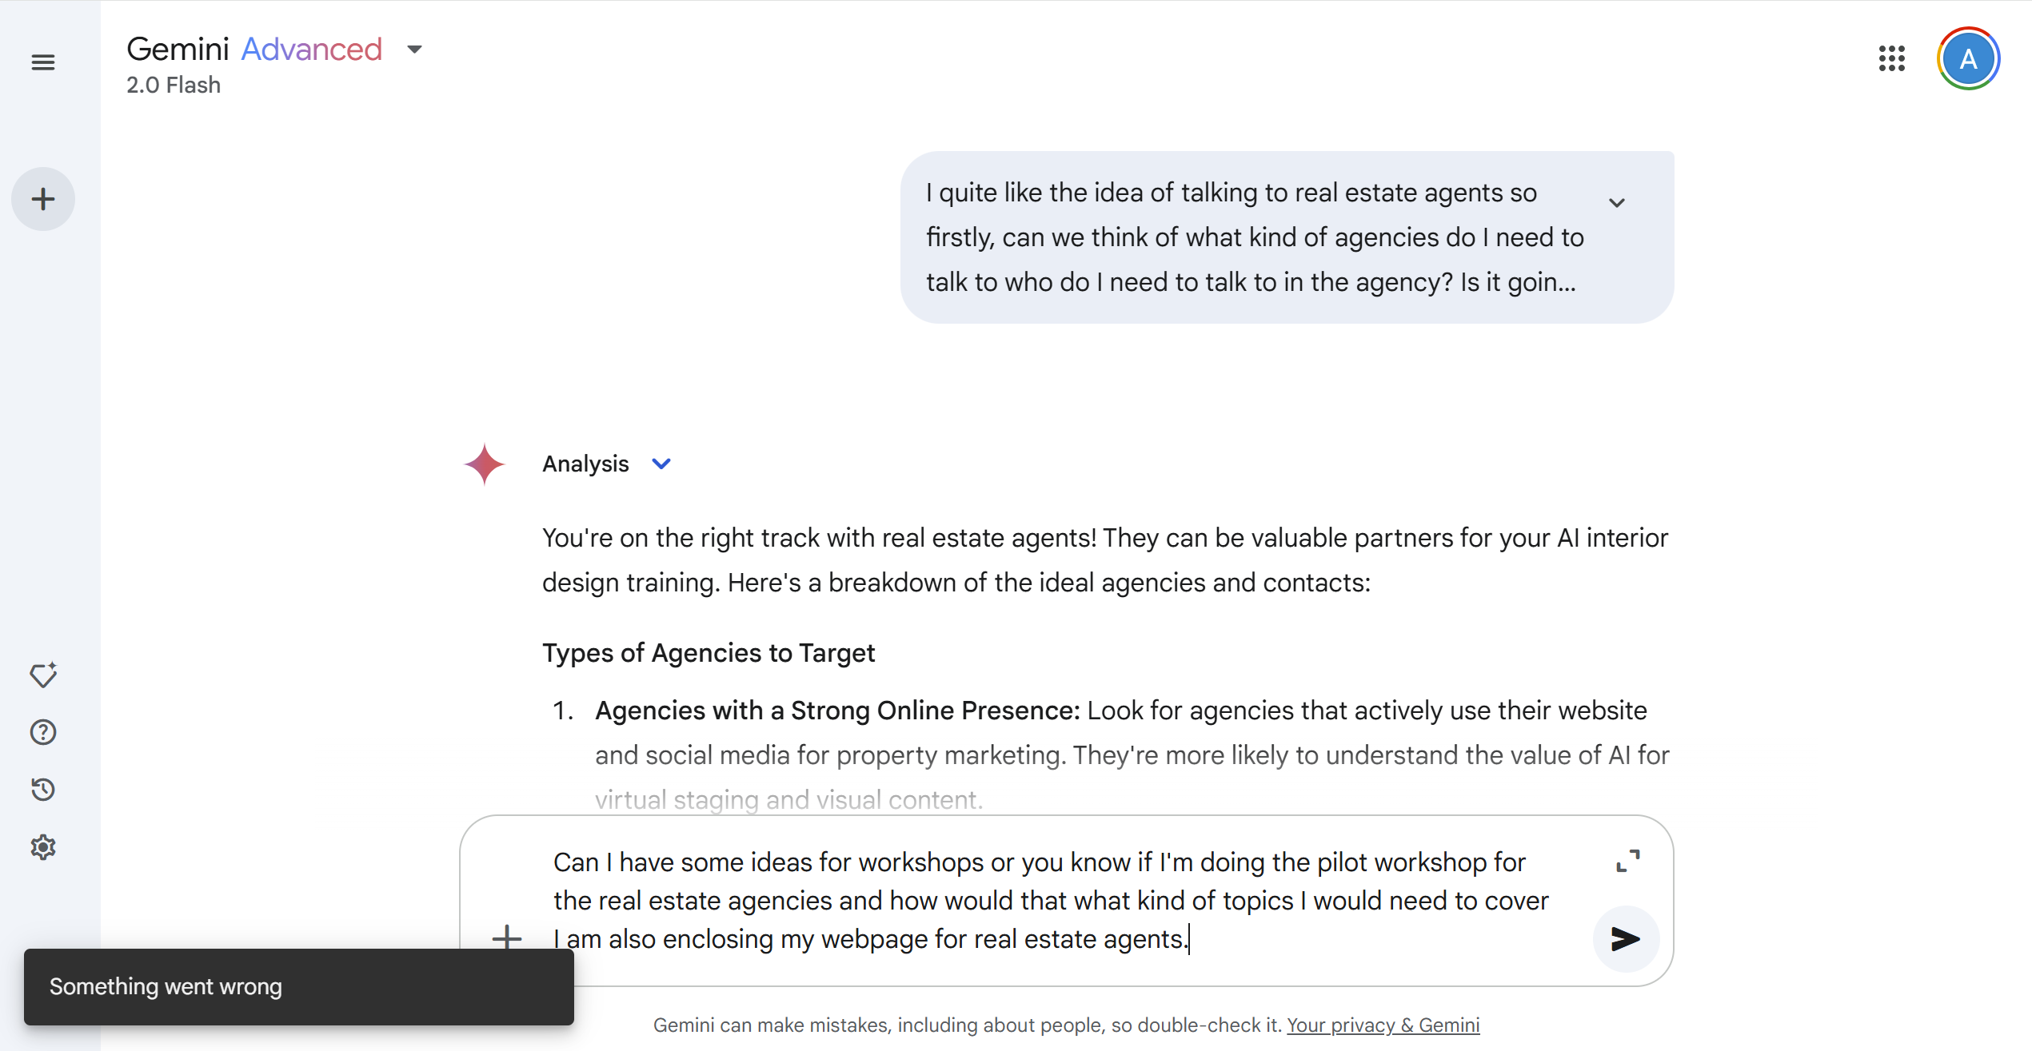Open the Help question mark icon
Screen dimensions: 2032x1051
coord(43,732)
